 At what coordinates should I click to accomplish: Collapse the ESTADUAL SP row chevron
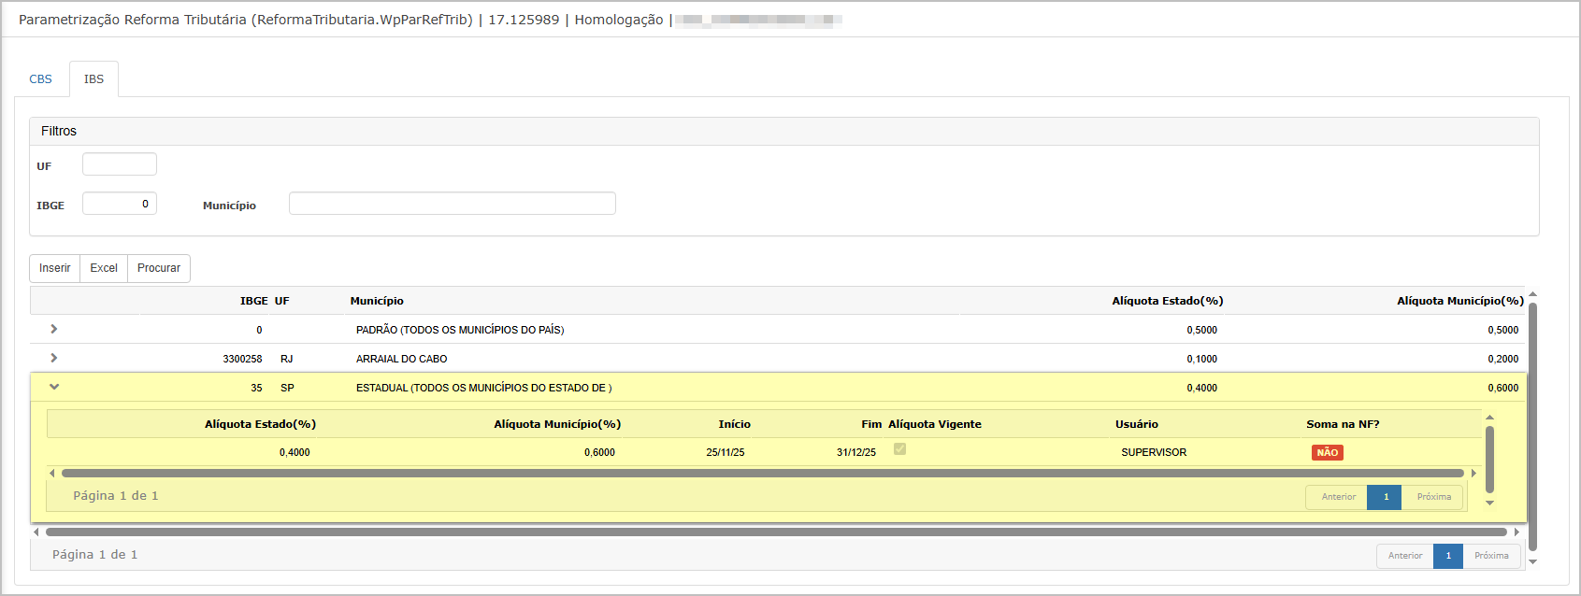pyautogui.click(x=54, y=387)
